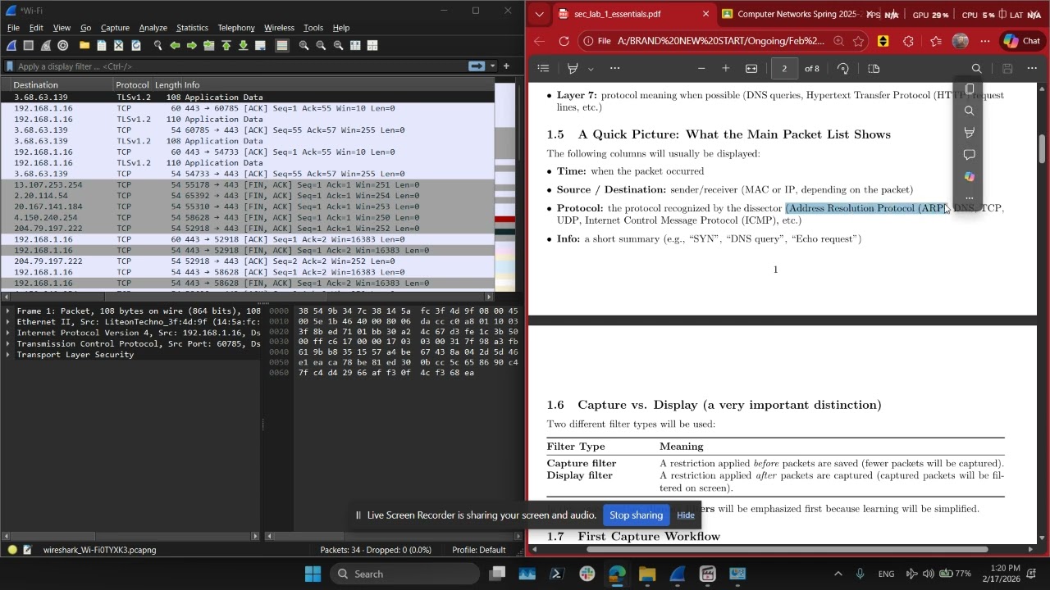Viewport: 1050px width, 590px height.
Task: Open a capture file in Wireshark
Action: coord(84,46)
